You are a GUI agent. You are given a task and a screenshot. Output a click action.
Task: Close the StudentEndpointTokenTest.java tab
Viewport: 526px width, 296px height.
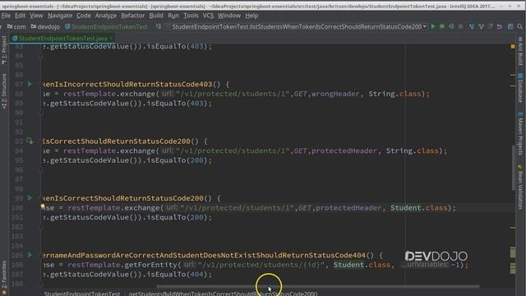(111, 39)
